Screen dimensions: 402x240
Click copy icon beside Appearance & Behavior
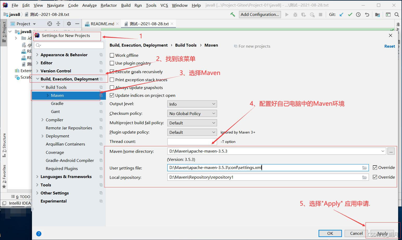[x=101, y=55]
